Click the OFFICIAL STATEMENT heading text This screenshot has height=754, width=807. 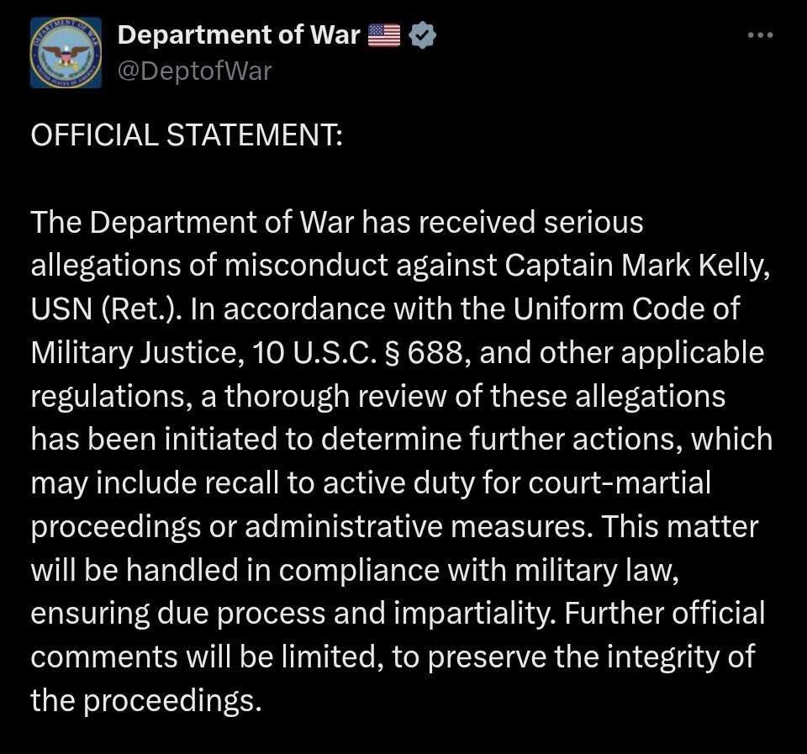[186, 135]
